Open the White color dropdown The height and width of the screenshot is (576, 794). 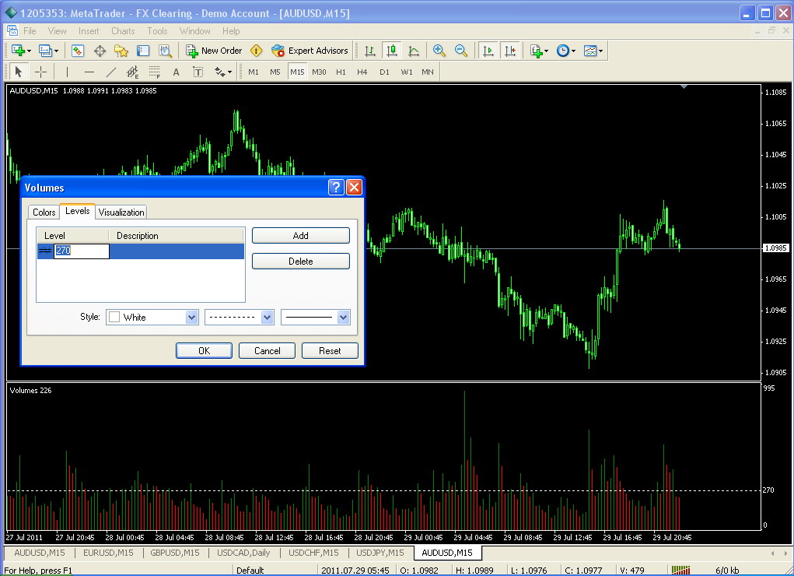coord(191,318)
